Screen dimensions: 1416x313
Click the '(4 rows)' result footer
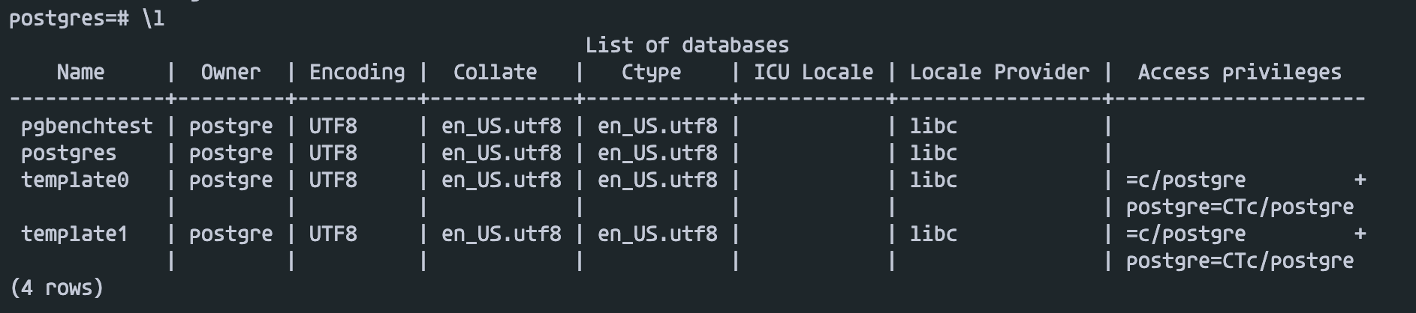click(57, 288)
